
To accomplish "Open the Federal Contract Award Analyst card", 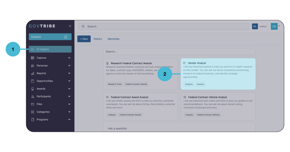I will [x=140, y=106].
